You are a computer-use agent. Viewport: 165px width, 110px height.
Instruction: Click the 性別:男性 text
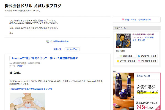pyautogui.click(x=120, y=51)
